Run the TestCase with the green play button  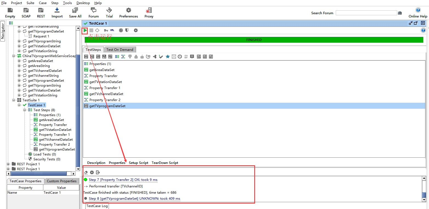(x=85, y=30)
